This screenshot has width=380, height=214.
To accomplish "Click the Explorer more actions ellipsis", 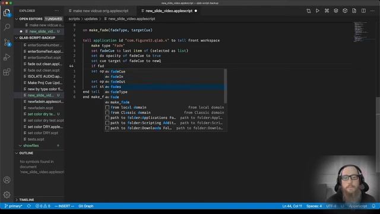I will click(x=56, y=11).
